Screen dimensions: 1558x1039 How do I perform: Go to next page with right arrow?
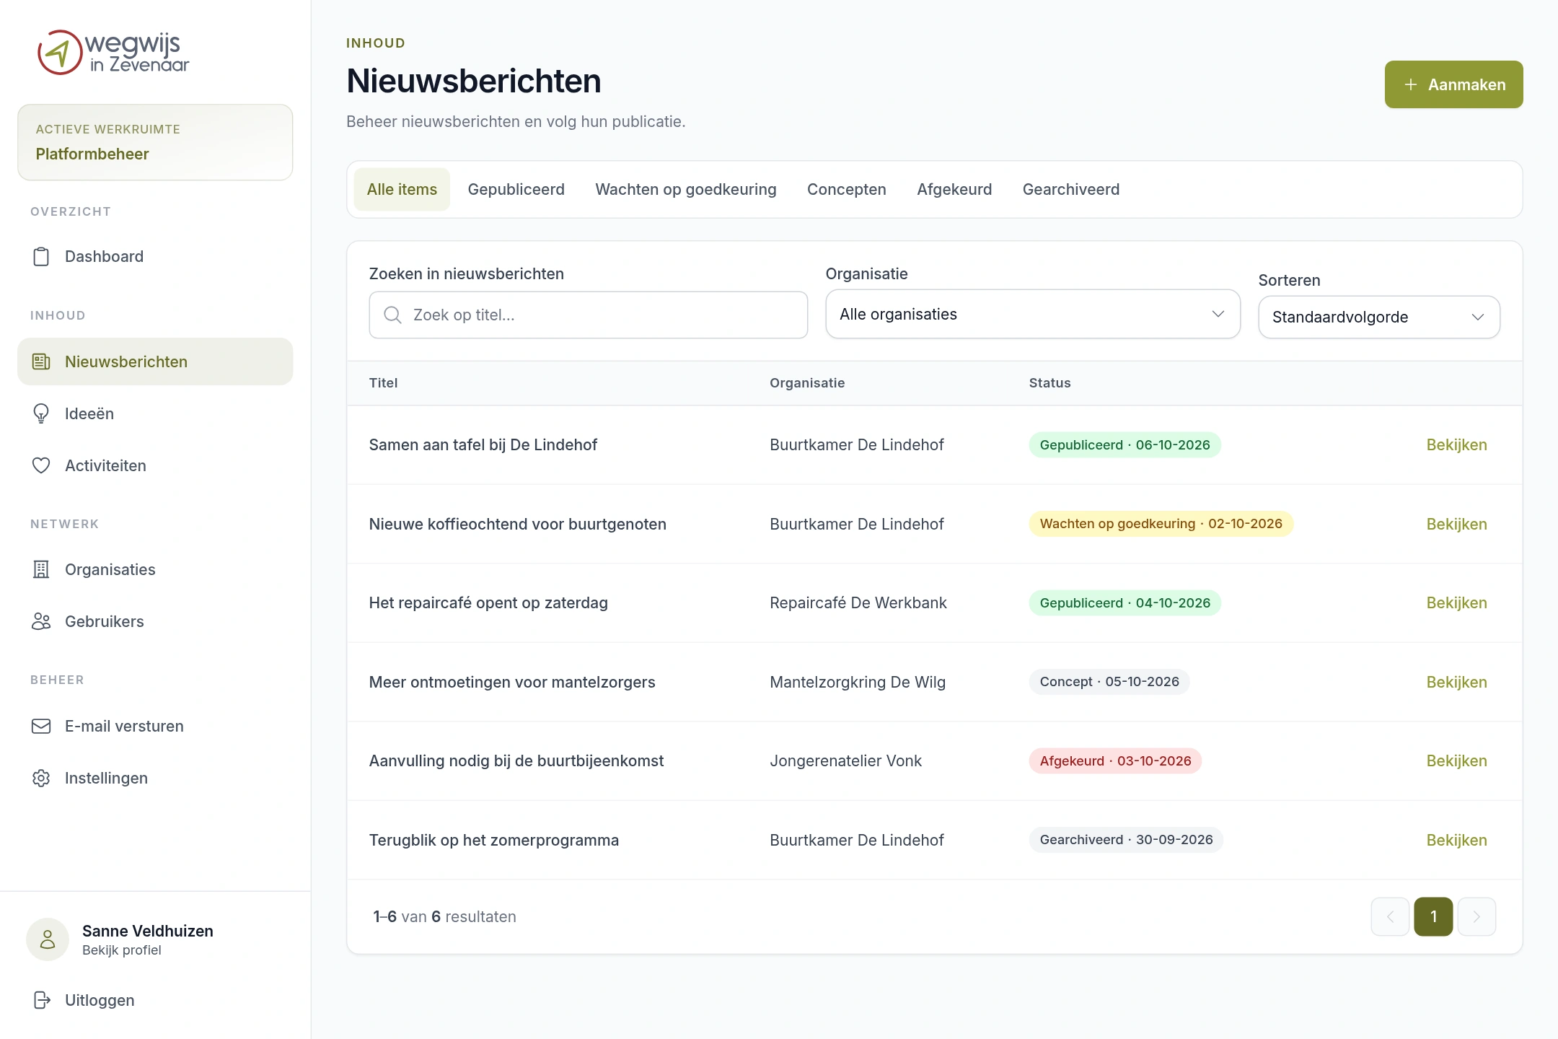point(1476,916)
